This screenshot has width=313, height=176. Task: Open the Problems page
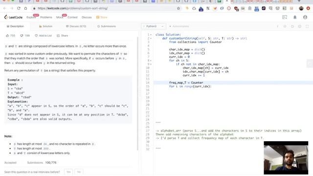(46, 18)
